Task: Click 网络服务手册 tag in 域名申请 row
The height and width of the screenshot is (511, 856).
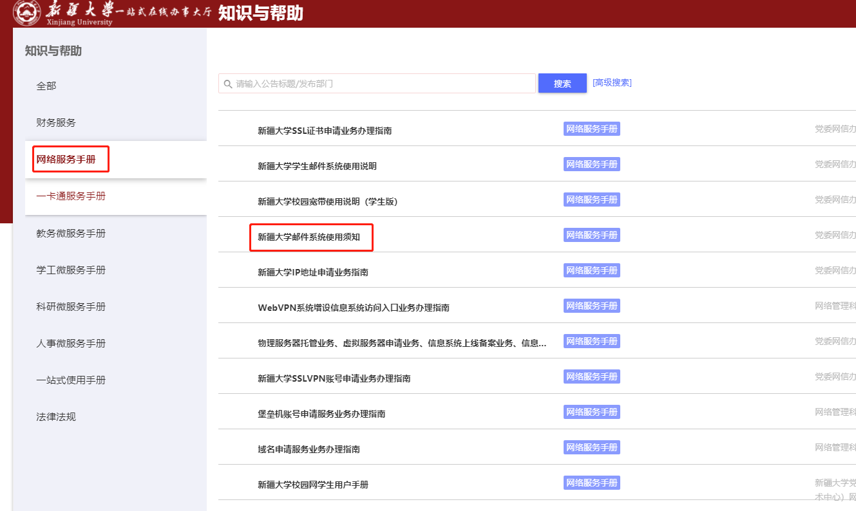Action: click(592, 447)
